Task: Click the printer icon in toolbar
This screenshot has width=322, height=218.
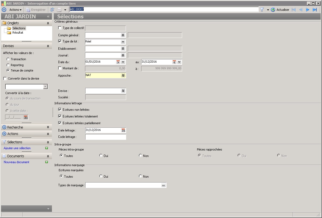Action: pos(59,10)
